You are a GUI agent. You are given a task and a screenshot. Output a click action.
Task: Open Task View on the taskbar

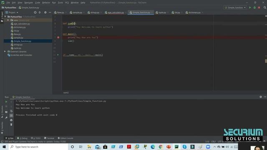coord(81,147)
